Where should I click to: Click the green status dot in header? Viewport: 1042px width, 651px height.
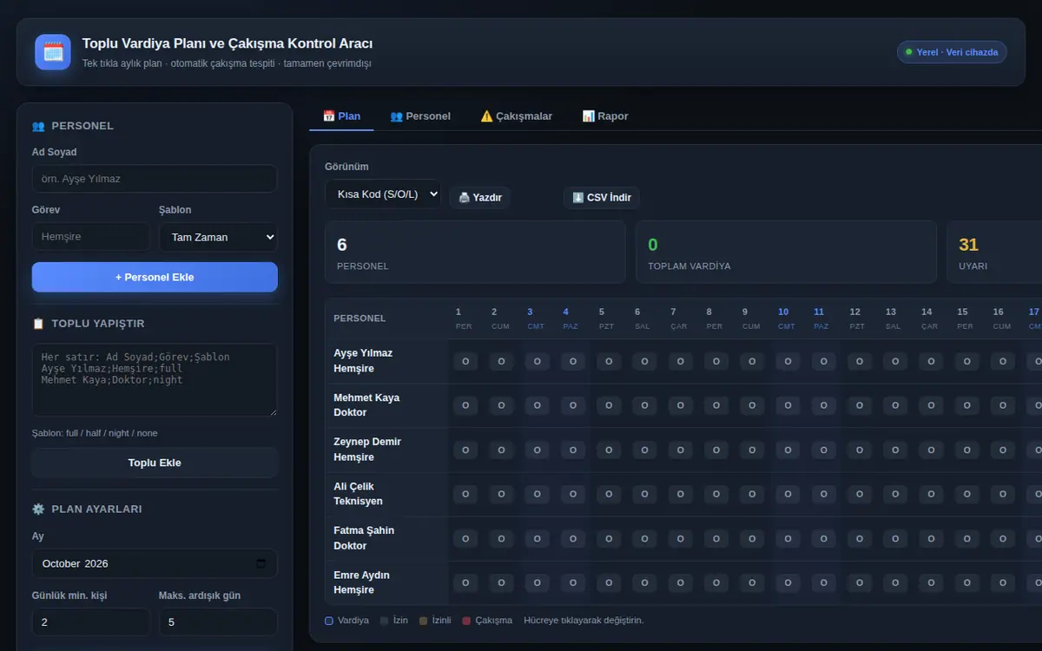[x=909, y=52]
